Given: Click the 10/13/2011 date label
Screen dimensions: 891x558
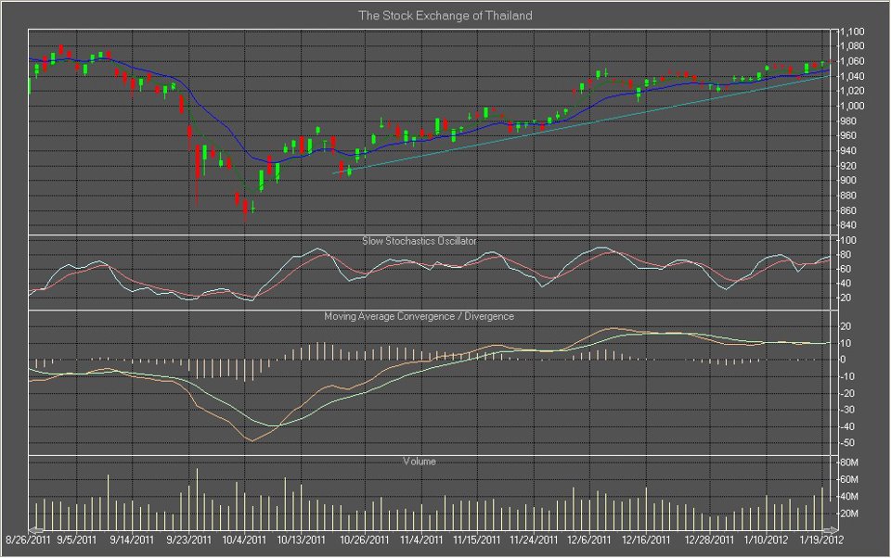Looking at the screenshot, I should coord(301,539).
